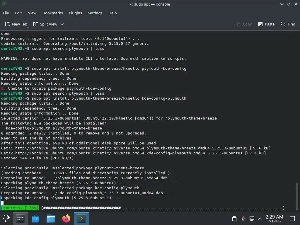The height and width of the screenshot is (225, 300).
Task: Select the Konsole taskbar entry
Action: click(x=81, y=218)
